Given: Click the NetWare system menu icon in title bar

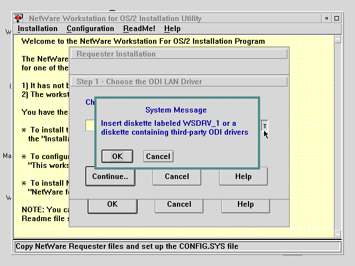Looking at the screenshot, I should pos(18,18).
